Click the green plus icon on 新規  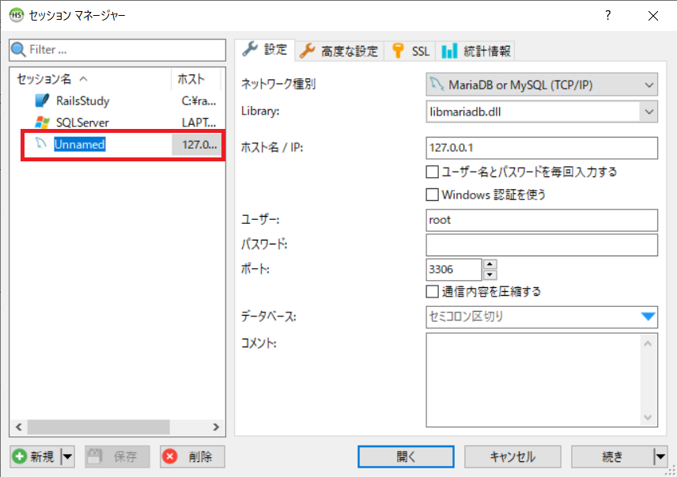point(20,456)
